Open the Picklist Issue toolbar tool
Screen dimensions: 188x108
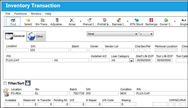tap(104, 22)
